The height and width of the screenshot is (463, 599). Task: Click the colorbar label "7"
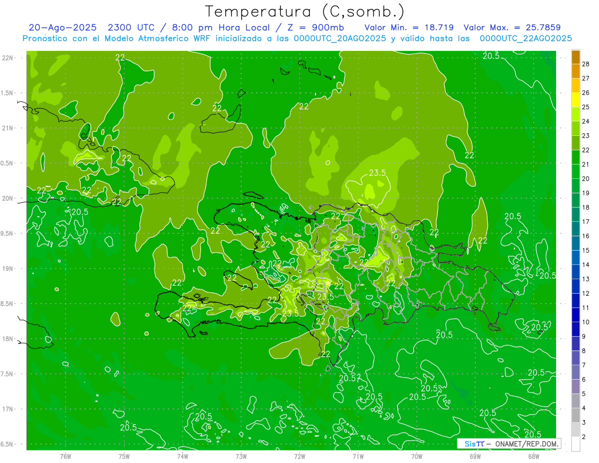click(x=584, y=365)
